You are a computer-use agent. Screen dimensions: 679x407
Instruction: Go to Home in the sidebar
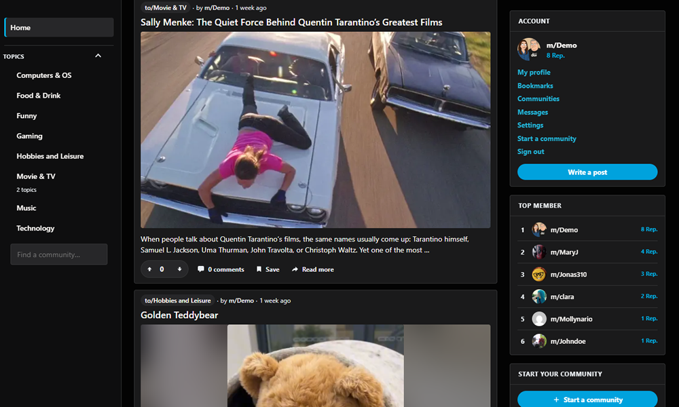59,27
